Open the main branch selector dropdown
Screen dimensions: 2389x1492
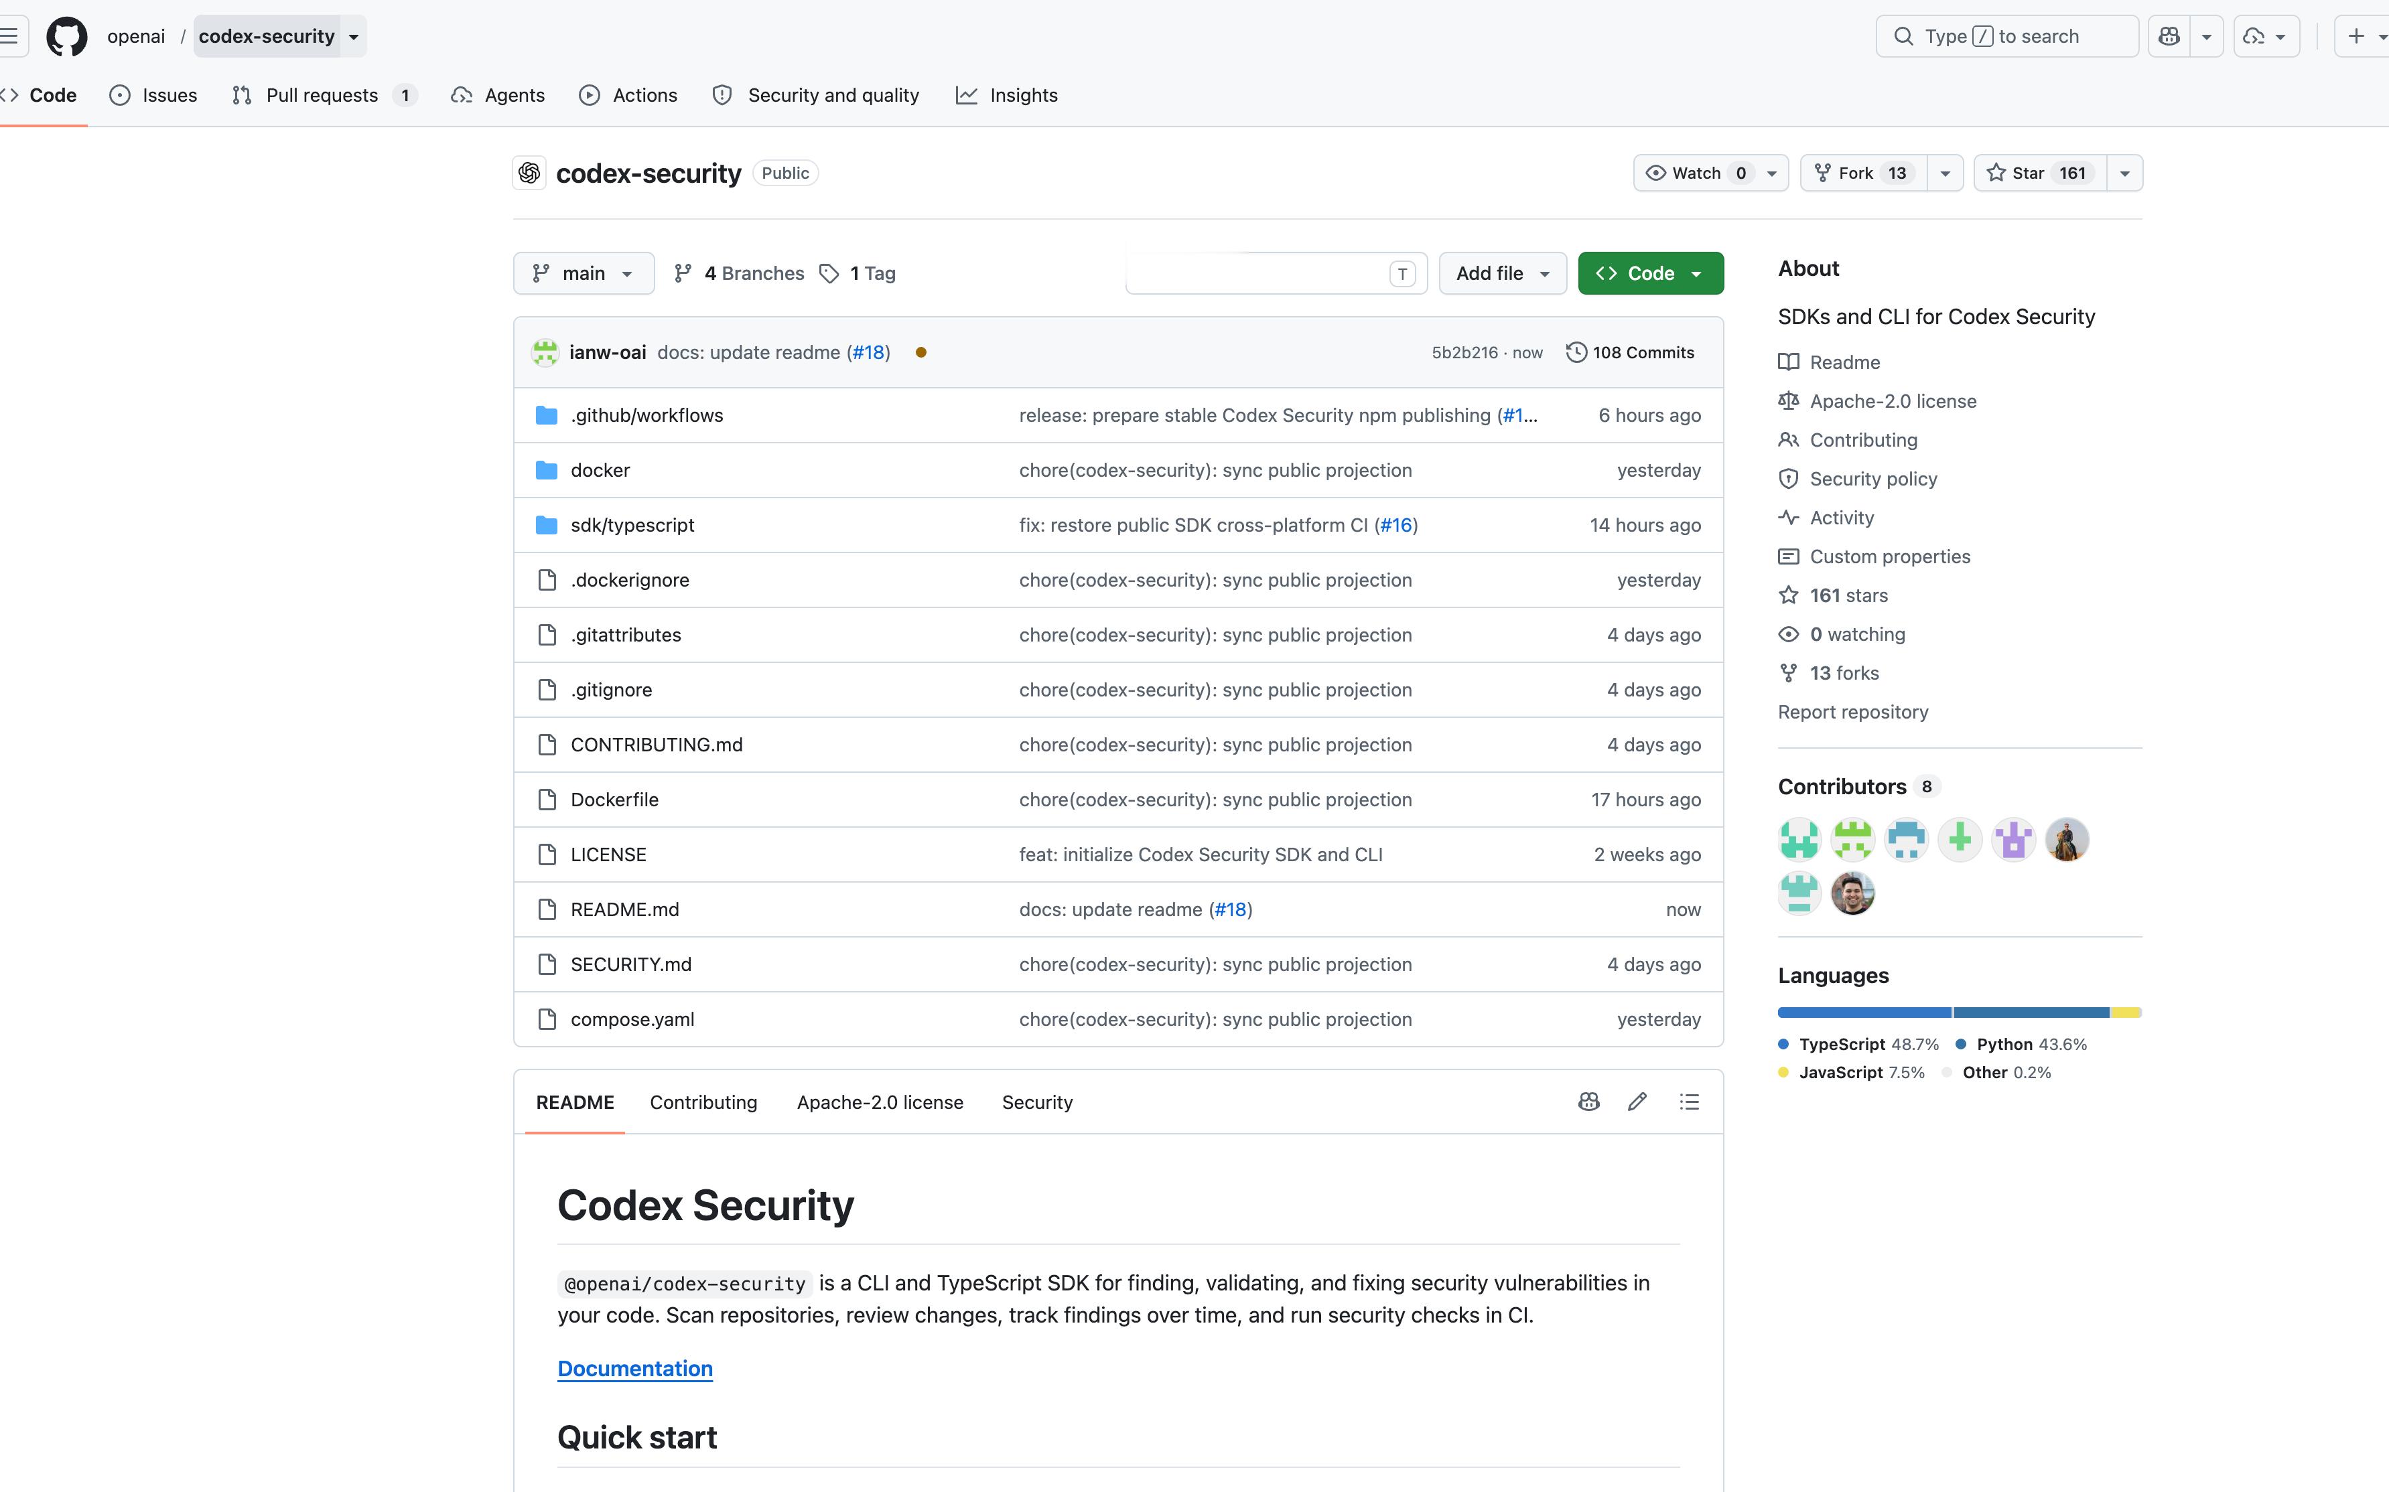pos(584,273)
